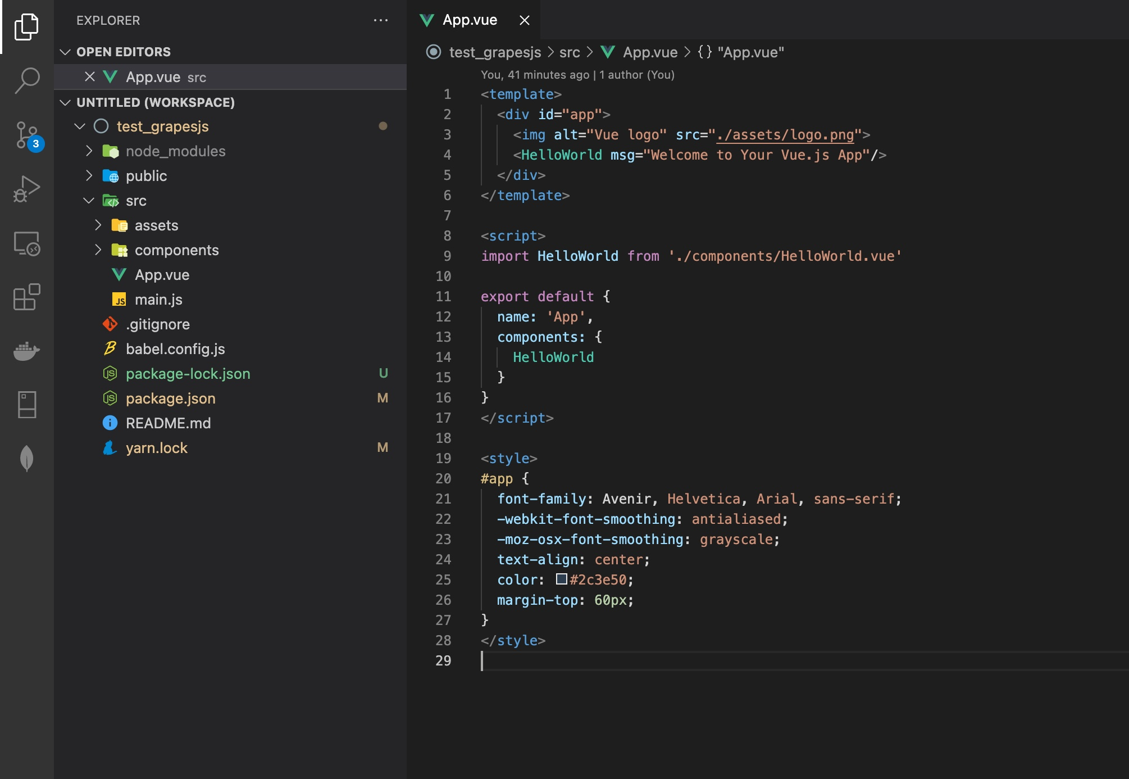Click the git blame authors CodeLens text

[577, 75]
